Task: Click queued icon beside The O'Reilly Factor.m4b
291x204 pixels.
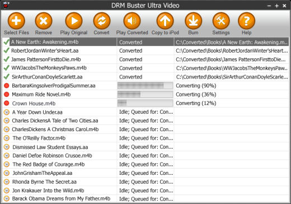Action: point(7,138)
